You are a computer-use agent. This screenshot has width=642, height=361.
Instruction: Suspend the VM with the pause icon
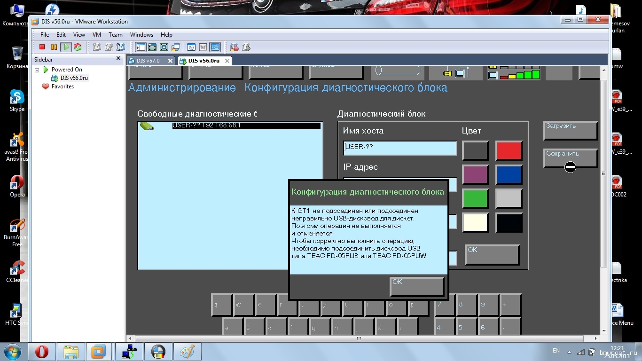tap(54, 47)
